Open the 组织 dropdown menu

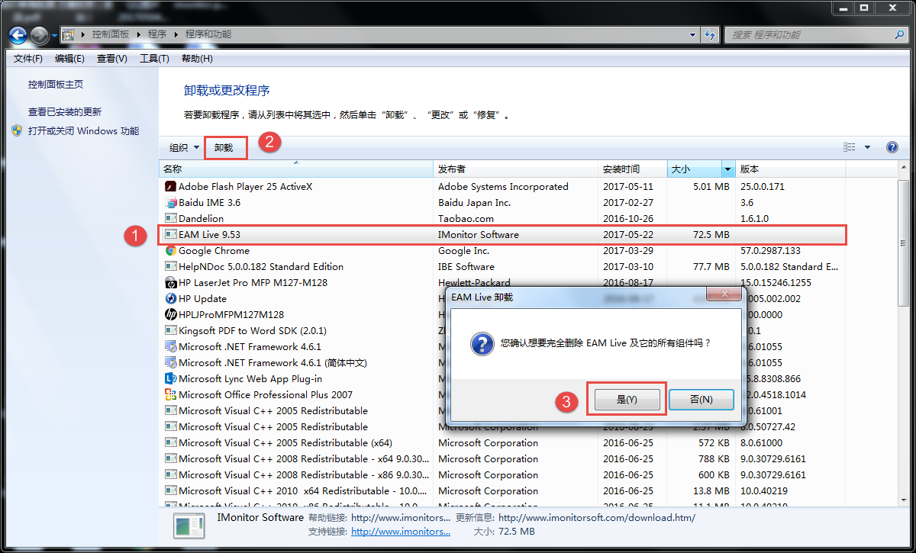pos(185,147)
